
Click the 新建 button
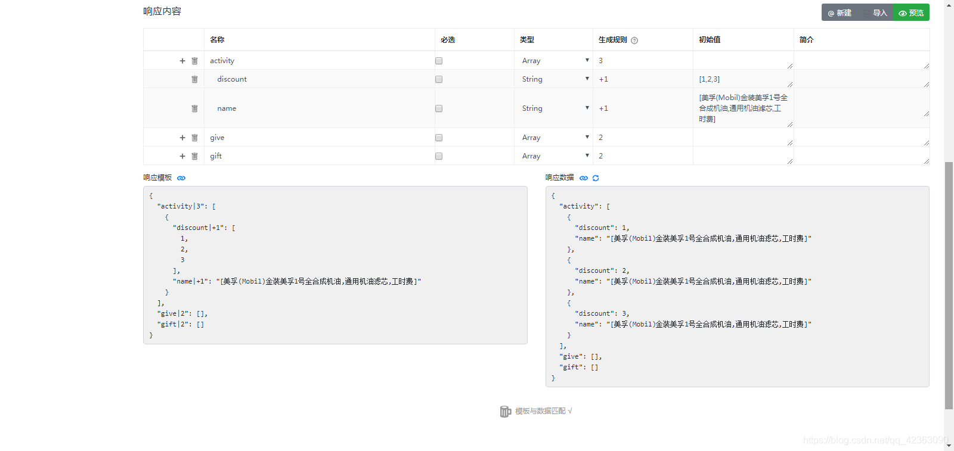(840, 13)
